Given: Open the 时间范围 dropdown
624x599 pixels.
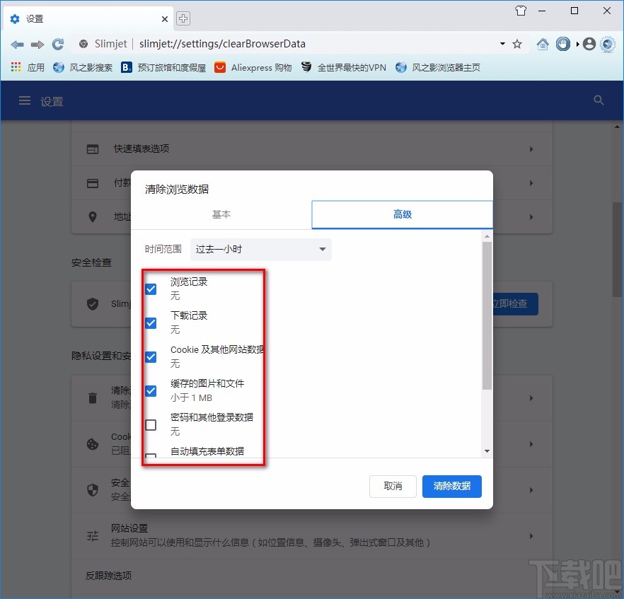Looking at the screenshot, I should pos(260,249).
